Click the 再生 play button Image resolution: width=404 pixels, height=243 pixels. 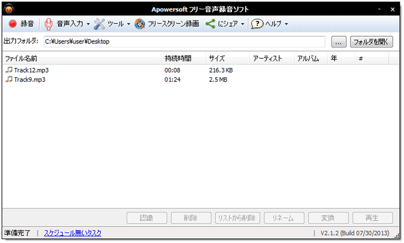tap(373, 218)
